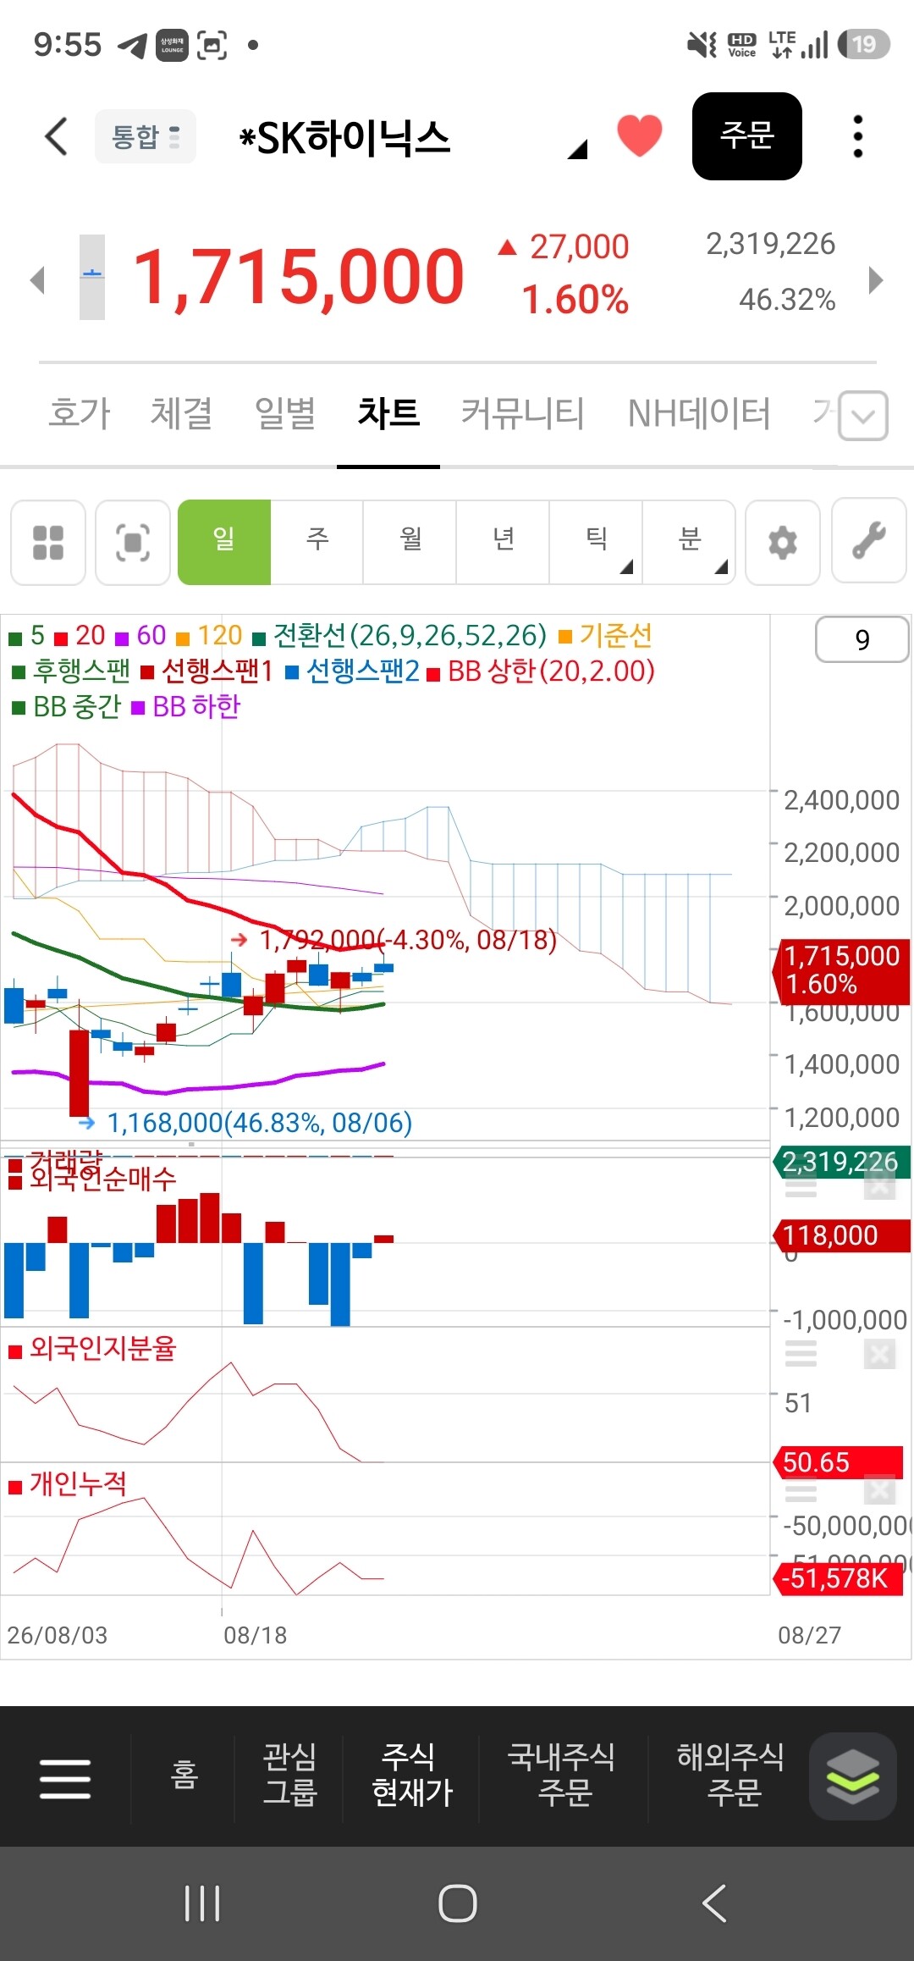Open the 분 minute interval dropdown
Image resolution: width=914 pixels, height=1961 pixels.
coord(690,542)
